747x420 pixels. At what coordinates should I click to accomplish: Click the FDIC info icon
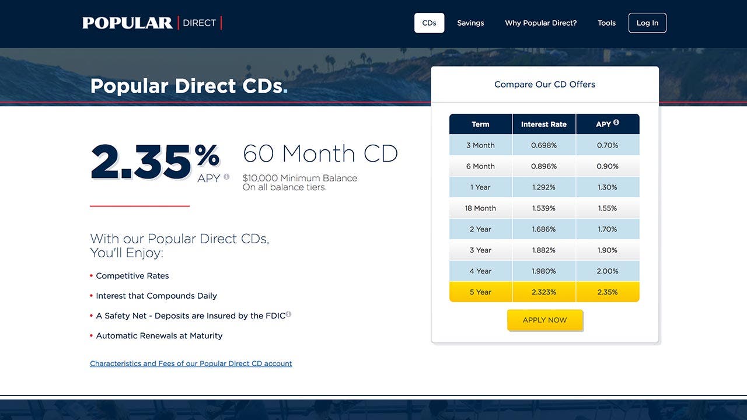click(x=288, y=314)
